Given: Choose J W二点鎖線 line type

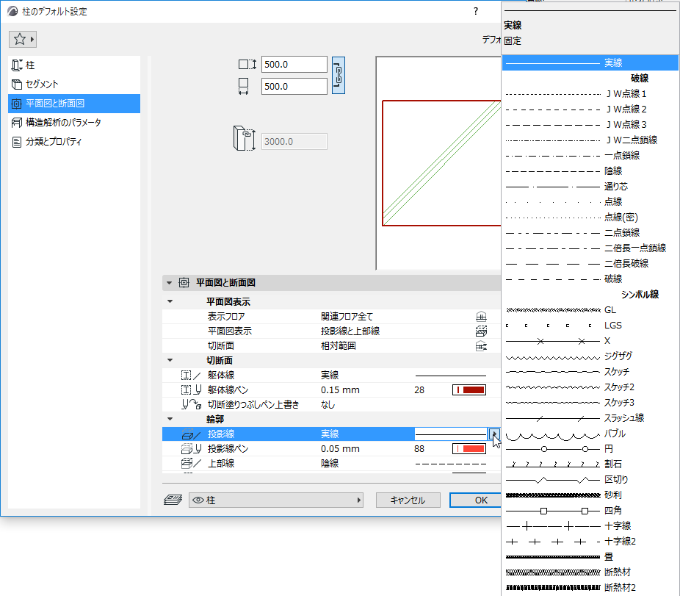Looking at the screenshot, I should 590,140.
